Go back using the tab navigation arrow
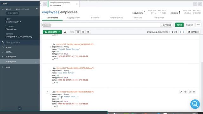The height and width of the screenshot is (114, 203). pos(45,4)
